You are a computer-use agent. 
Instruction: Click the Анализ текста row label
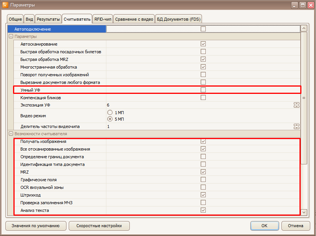pyautogui.click(x=35, y=210)
